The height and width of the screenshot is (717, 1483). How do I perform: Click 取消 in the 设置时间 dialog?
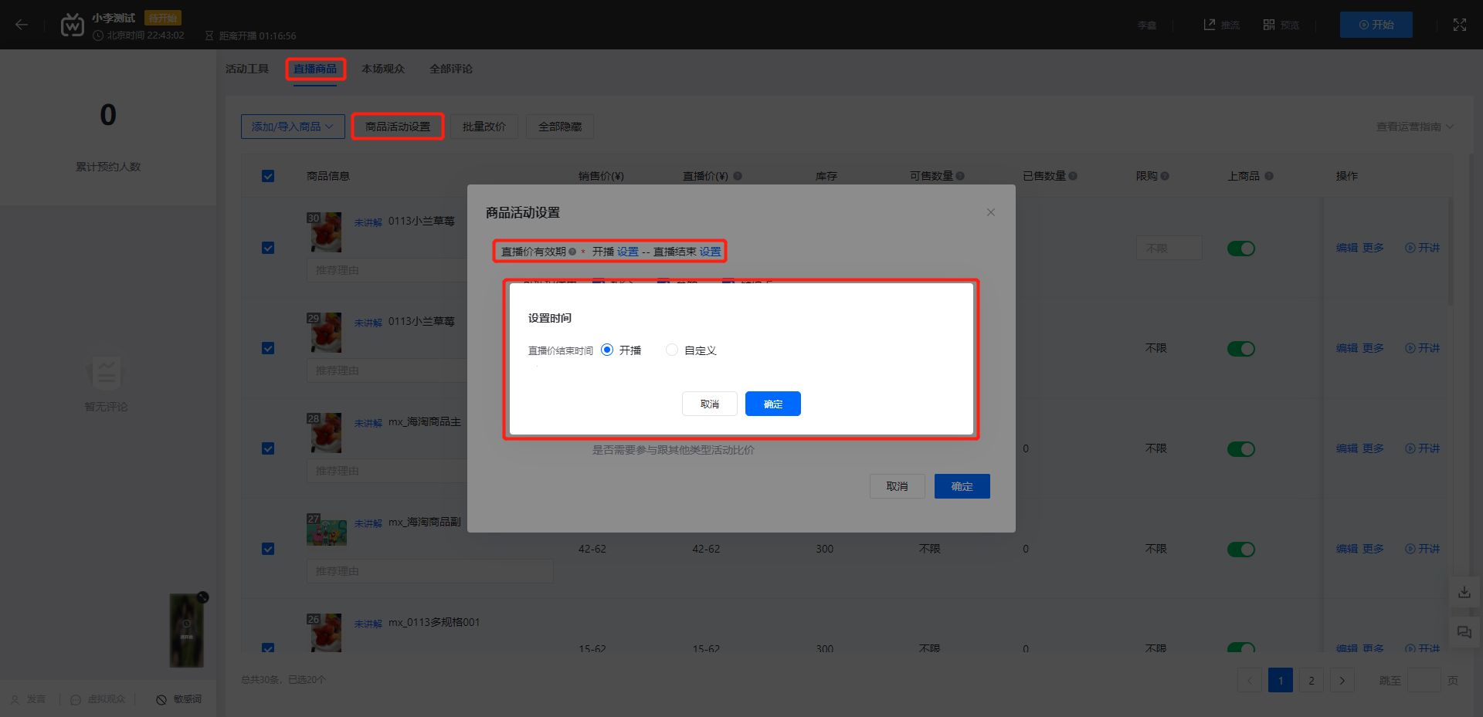710,404
